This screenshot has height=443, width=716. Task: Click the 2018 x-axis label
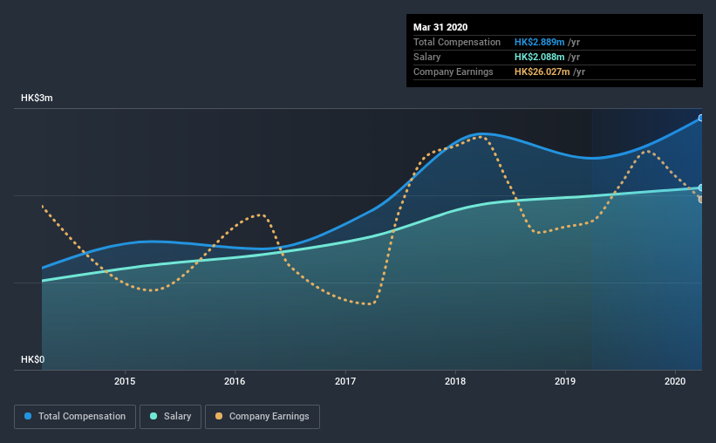455,381
